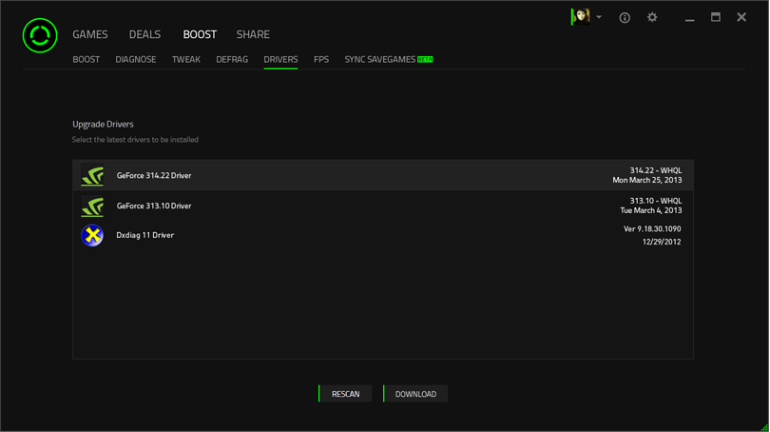Click the BETA badge
Screen dimensions: 770x432
(425, 59)
